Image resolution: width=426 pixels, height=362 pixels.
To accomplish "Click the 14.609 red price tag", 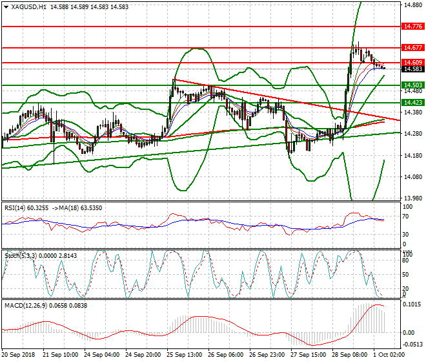I will [x=412, y=63].
